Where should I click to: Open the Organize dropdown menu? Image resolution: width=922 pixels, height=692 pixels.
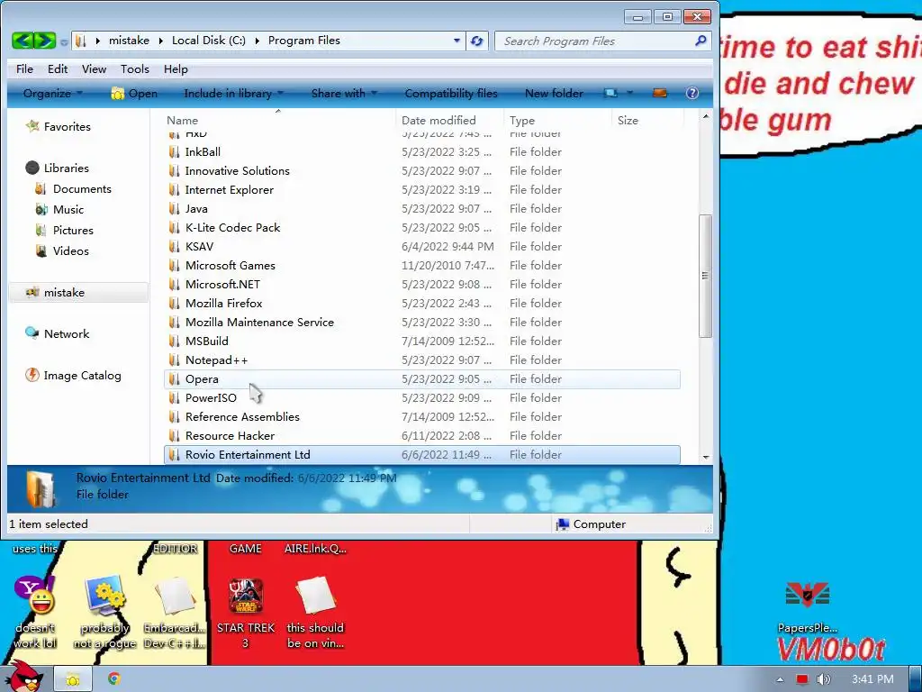(x=52, y=93)
